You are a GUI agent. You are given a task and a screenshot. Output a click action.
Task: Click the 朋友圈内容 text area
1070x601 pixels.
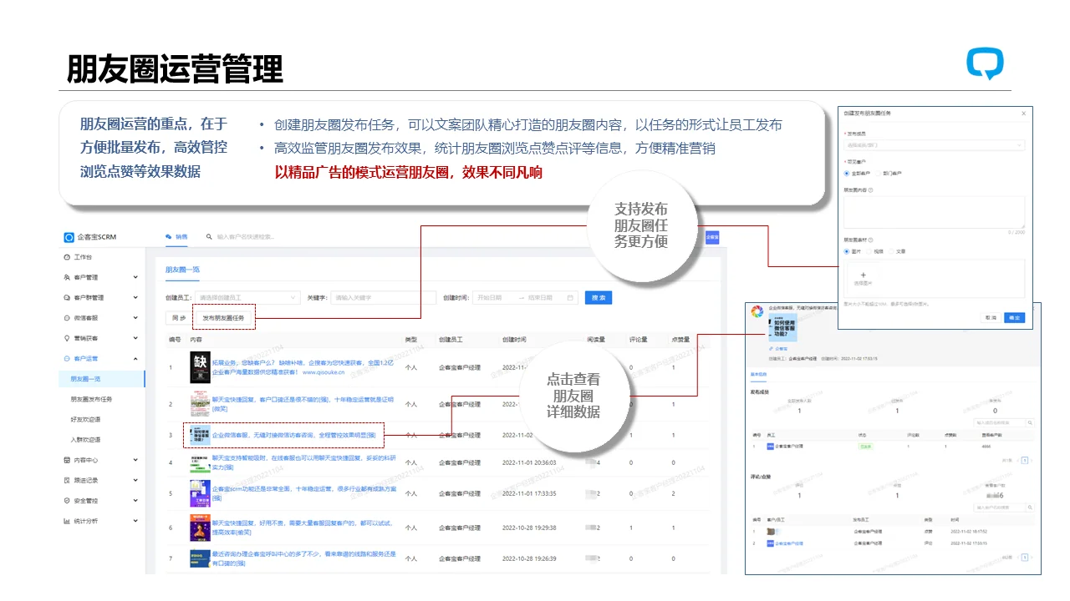coord(935,213)
